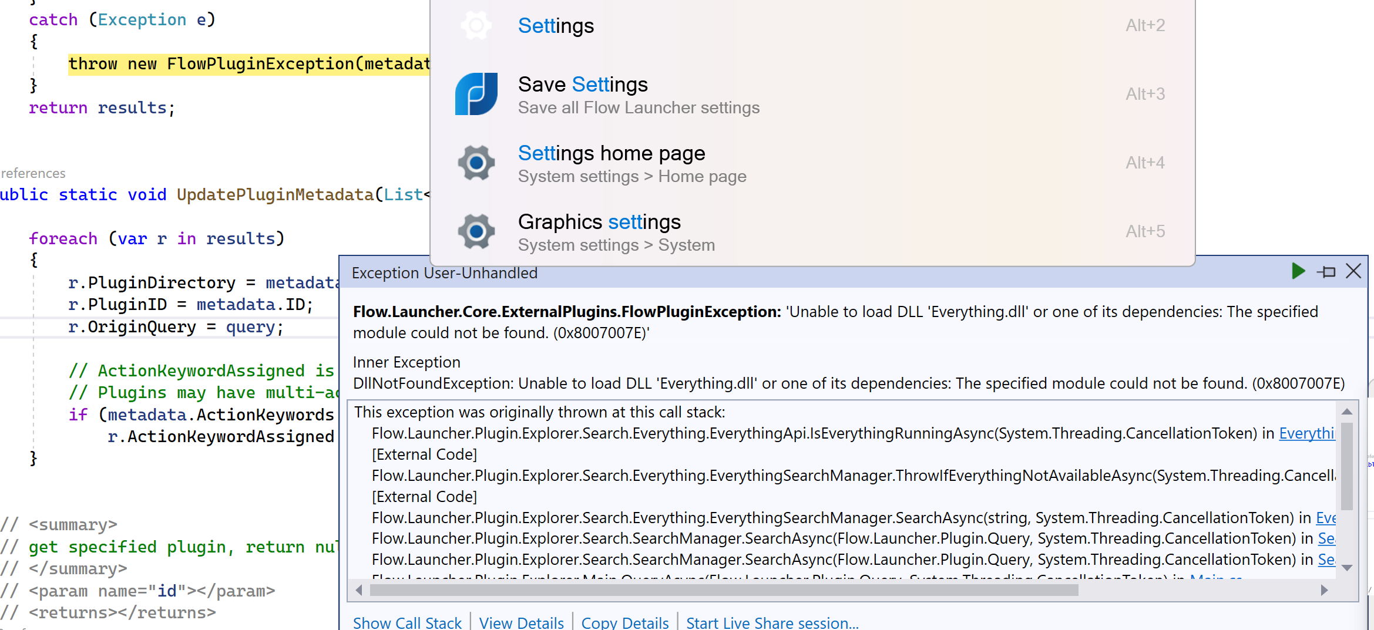Select the ThrowIfEverythingNotAvailableAsync stack line
1374x630 pixels.
(854, 476)
